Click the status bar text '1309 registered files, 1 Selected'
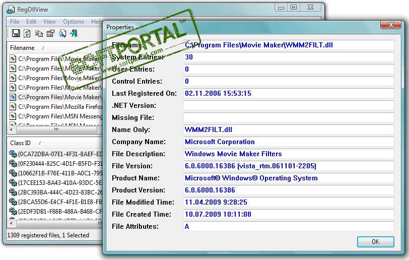The height and width of the screenshot is (260, 409). [x=48, y=235]
